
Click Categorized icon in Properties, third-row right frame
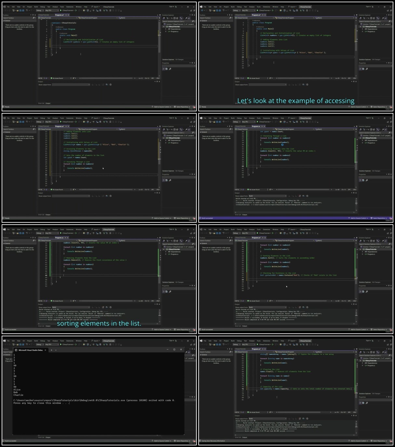360,291
